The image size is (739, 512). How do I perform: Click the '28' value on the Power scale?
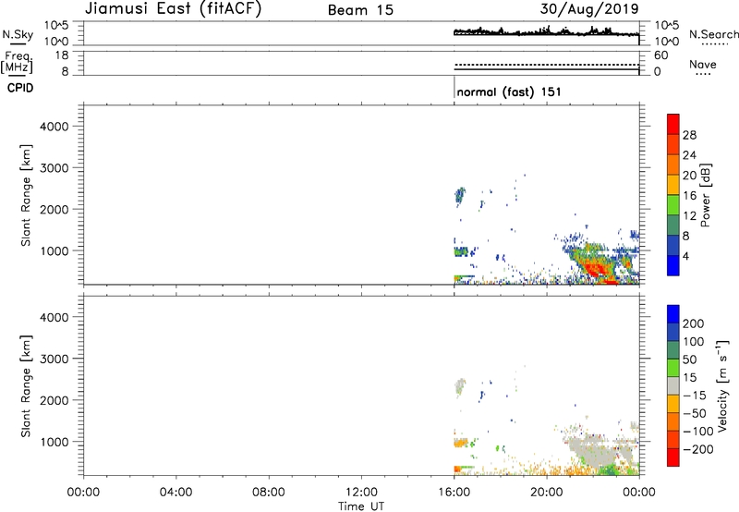tap(689, 135)
